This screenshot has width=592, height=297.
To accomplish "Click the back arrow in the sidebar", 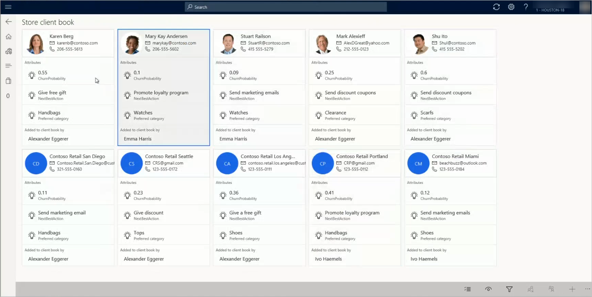I will click(x=8, y=22).
